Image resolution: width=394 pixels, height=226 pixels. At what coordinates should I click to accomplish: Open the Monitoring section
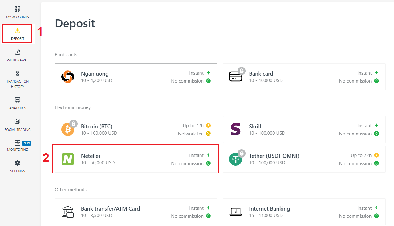pyautogui.click(x=18, y=146)
